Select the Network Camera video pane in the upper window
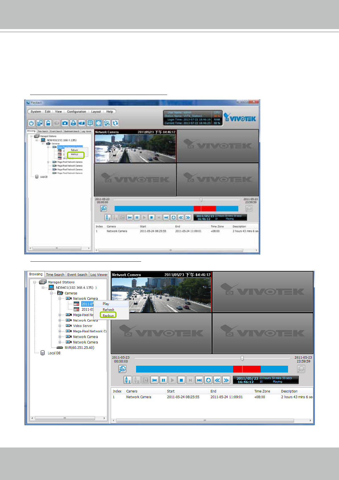Viewport: 339px width, 480px height. point(135,146)
